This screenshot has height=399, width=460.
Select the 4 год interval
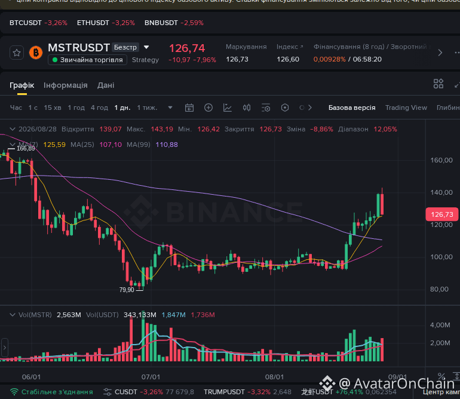pyautogui.click(x=99, y=108)
